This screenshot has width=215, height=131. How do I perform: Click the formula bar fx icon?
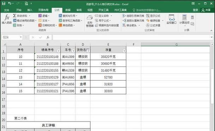click(48, 37)
